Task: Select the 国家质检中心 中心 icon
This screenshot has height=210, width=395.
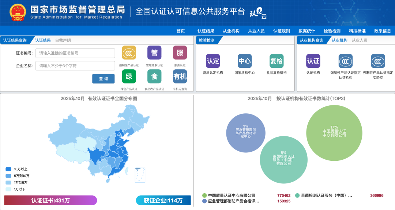Action: [245, 61]
